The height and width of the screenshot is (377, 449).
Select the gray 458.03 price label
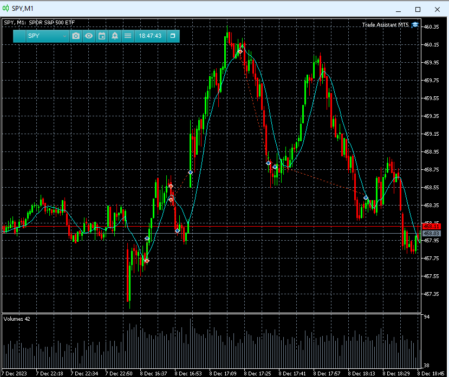pos(431,234)
